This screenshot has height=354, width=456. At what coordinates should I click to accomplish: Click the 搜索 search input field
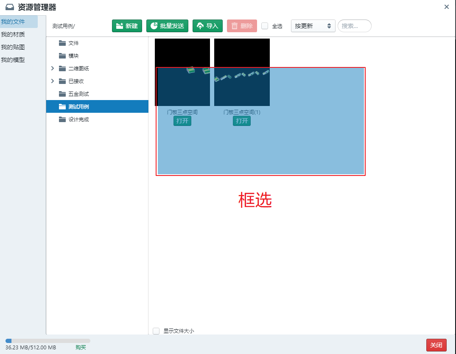354,26
